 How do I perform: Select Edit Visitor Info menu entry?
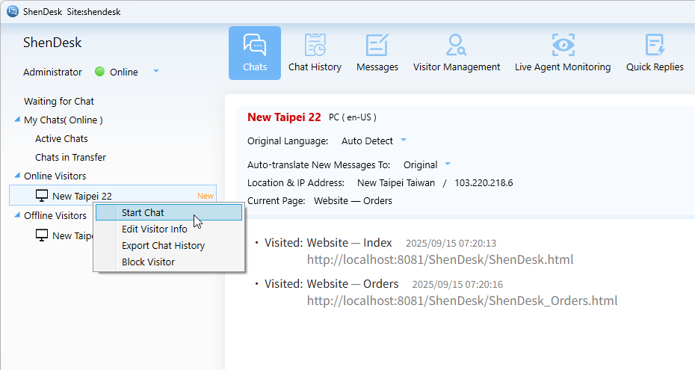(x=154, y=229)
